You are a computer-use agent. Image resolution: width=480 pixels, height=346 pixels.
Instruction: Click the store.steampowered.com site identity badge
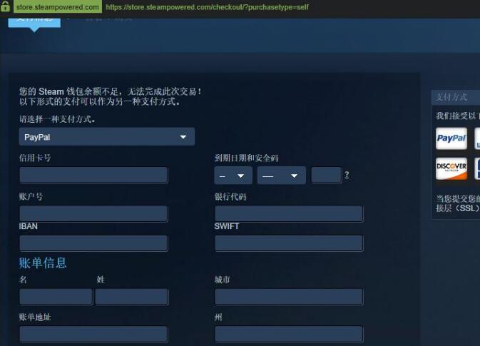tap(58, 6)
